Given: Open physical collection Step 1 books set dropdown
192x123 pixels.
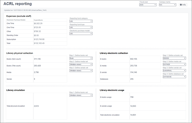Looking at the screenshot, I should click(81, 58).
